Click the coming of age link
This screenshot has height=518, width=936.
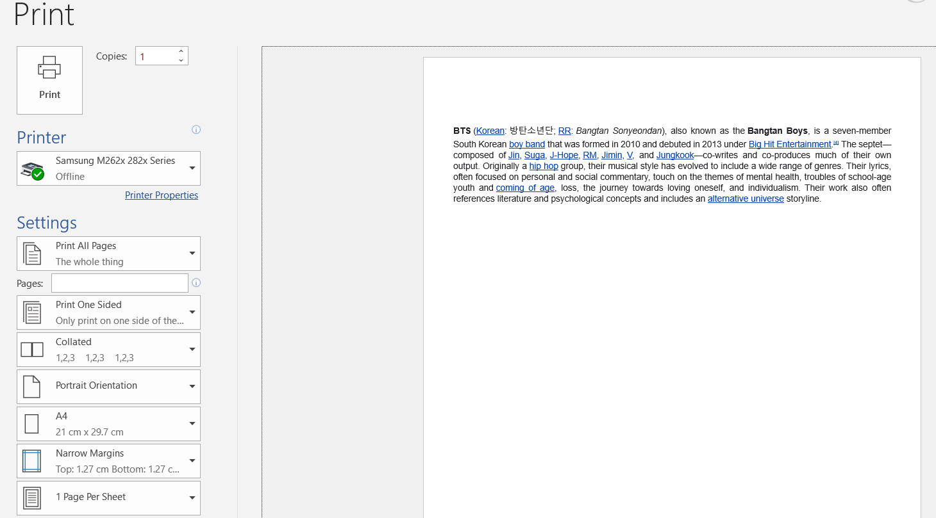[x=525, y=188]
